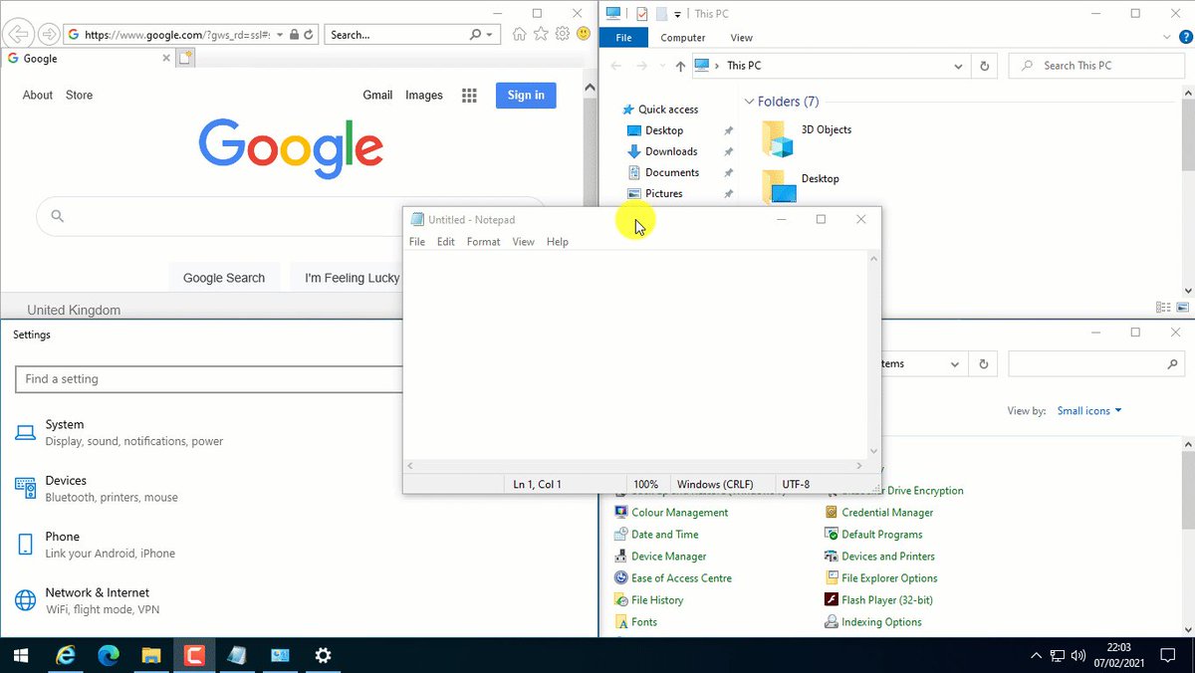
Task: Click the IE new tab button
Action: coord(185,59)
